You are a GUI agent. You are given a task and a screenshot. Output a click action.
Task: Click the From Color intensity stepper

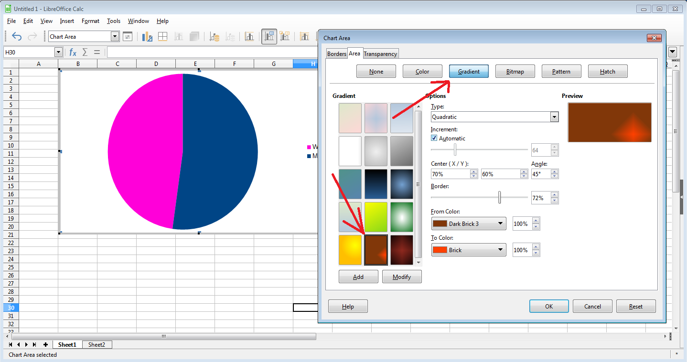click(536, 224)
